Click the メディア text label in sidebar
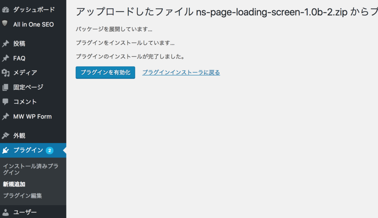This screenshot has height=218, width=378. point(25,73)
